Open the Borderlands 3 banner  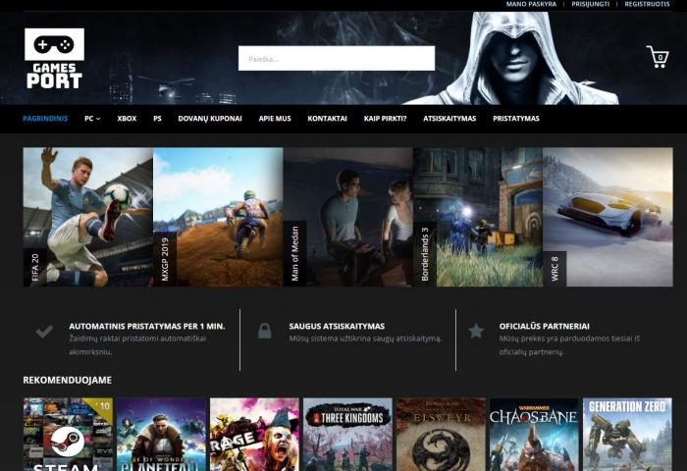[x=478, y=217]
